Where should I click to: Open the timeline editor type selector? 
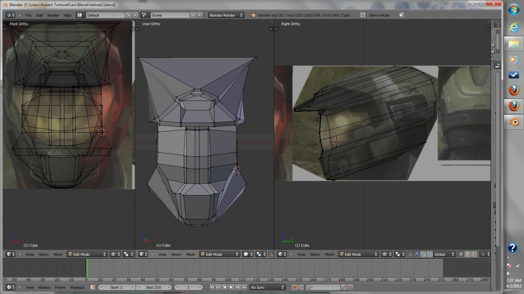11,287
